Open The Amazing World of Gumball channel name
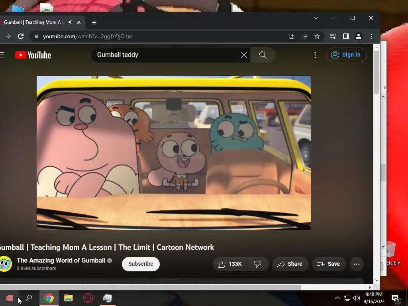Image resolution: width=408 pixels, height=306 pixels. [x=61, y=260]
